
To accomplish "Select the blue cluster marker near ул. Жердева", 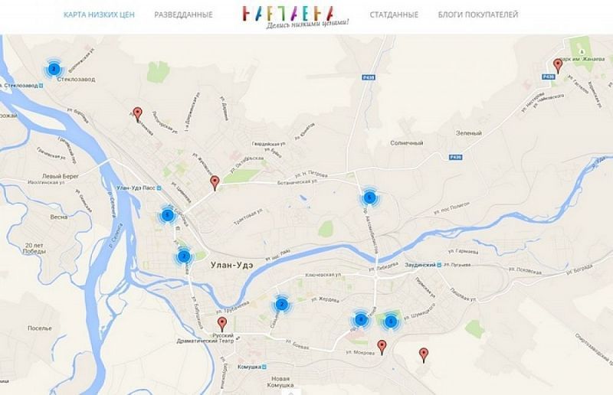I will 281,305.
